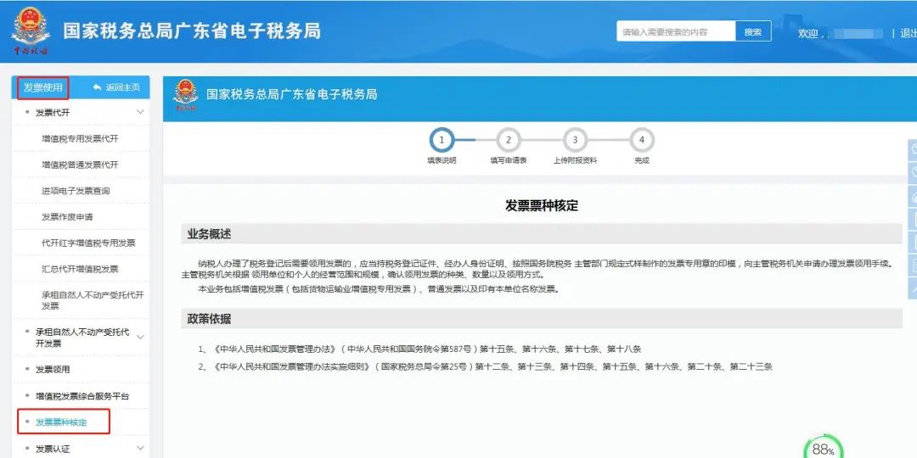Open 发票作废申请
Viewport: 917px width, 458px height.
[67, 217]
